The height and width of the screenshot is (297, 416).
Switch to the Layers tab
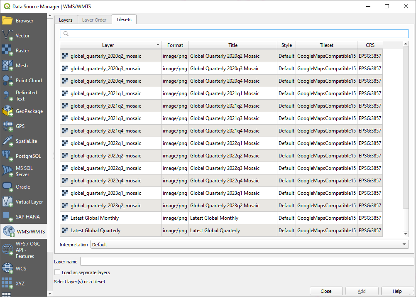pyautogui.click(x=66, y=20)
